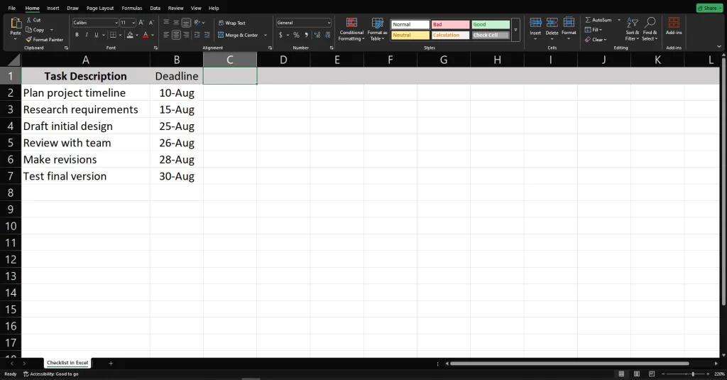This screenshot has height=380, width=727.
Task: Select cell 'Plan project timeline'
Action: pos(86,93)
